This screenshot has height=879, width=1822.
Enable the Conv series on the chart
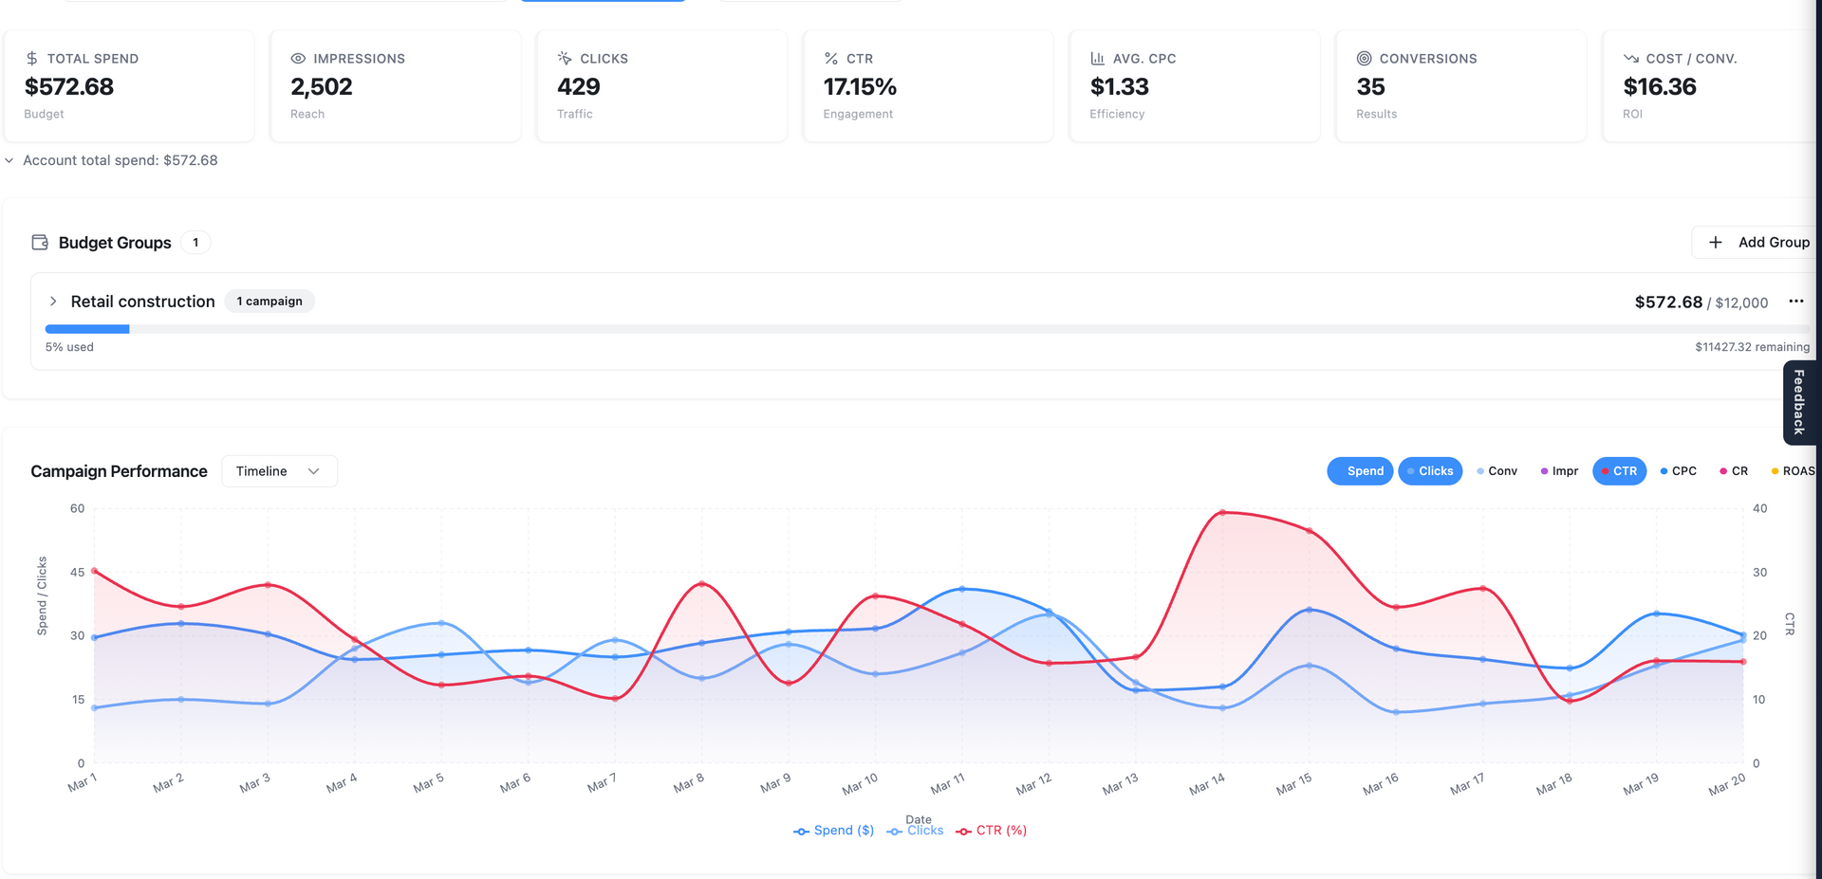1497,471
